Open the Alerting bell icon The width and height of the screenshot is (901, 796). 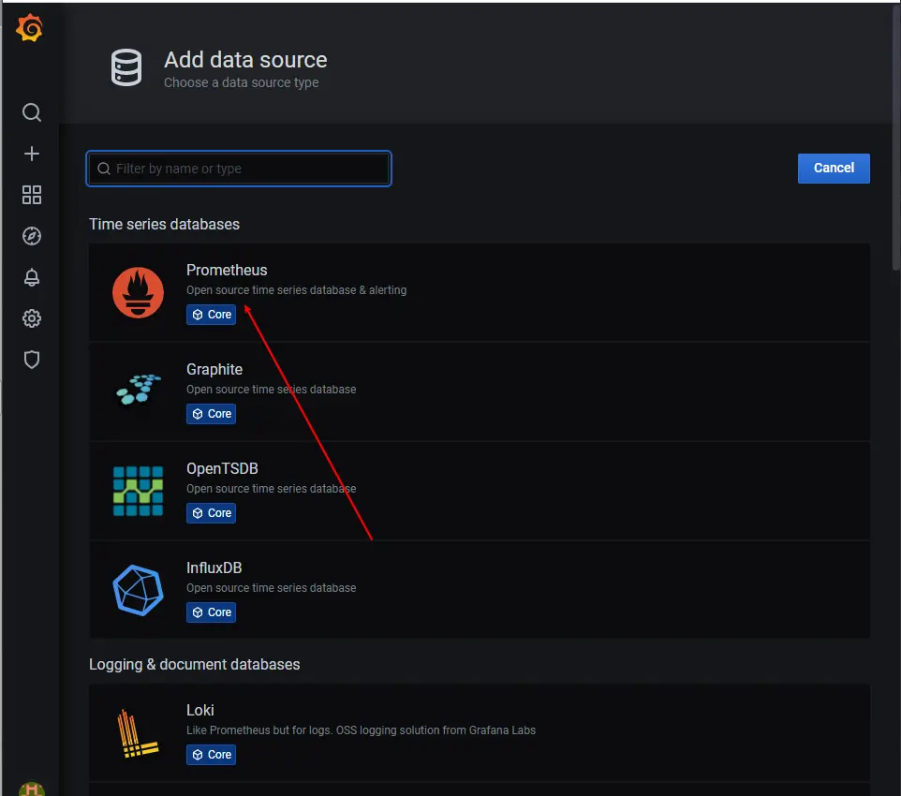[32, 277]
